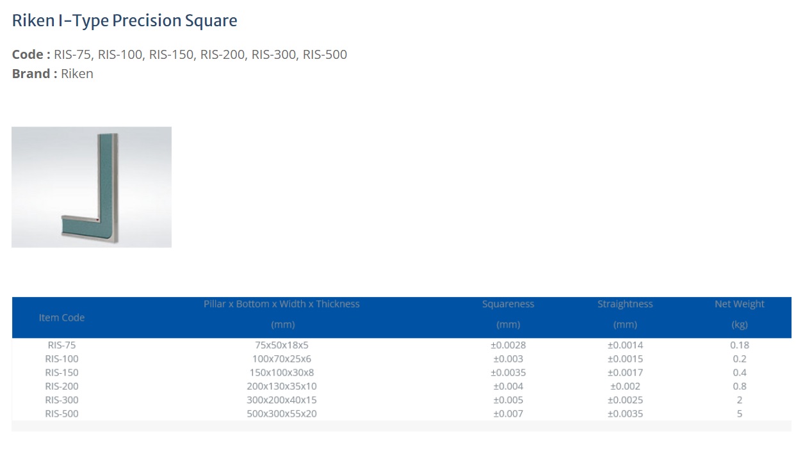Click the ±0.003 squareness value for RIS-100
Viewport: 796px width, 450px height.
(508, 358)
